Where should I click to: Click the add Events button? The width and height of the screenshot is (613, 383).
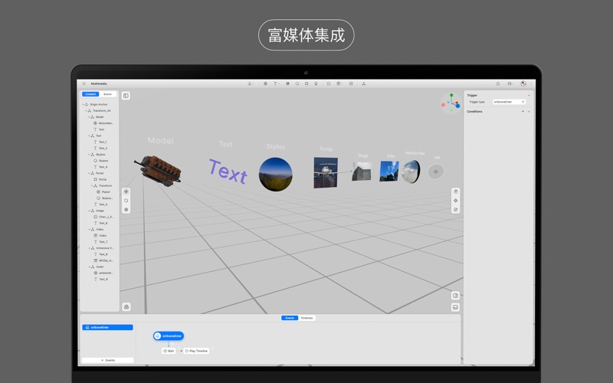pos(108,360)
